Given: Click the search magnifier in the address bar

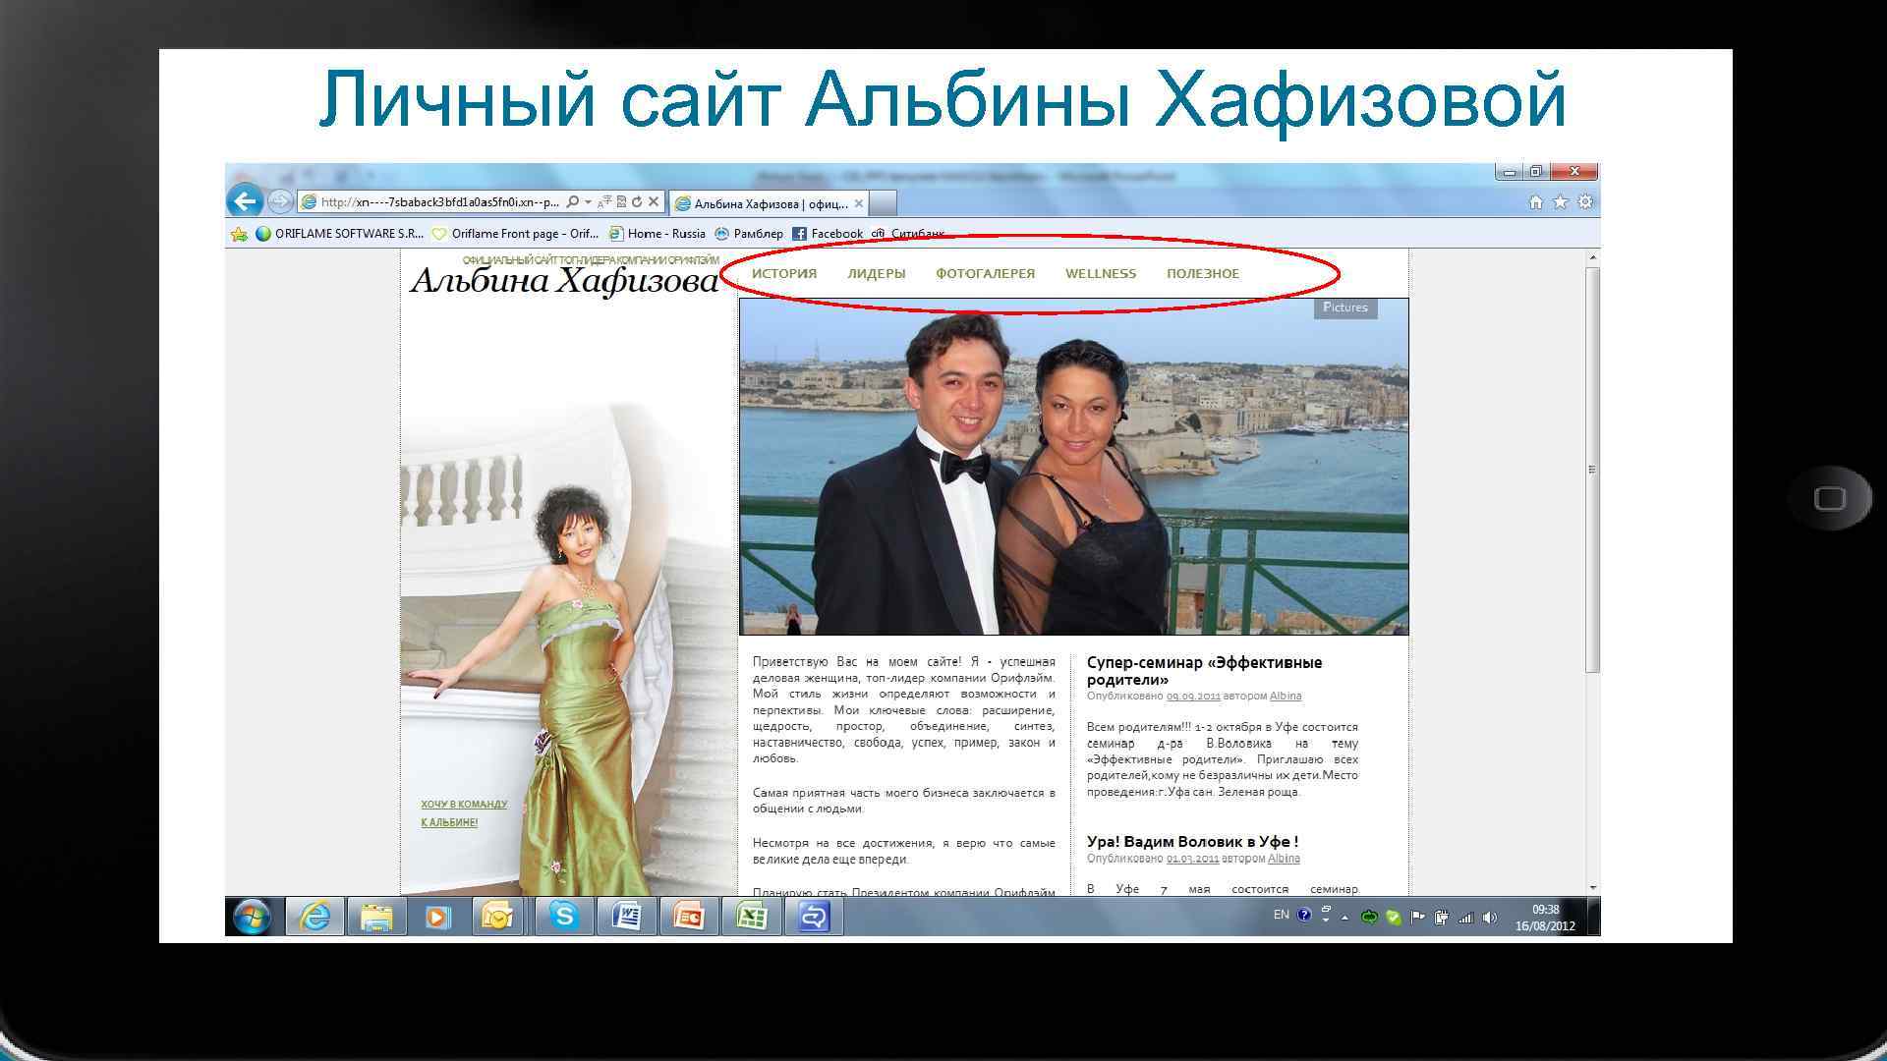Looking at the screenshot, I should tap(573, 202).
